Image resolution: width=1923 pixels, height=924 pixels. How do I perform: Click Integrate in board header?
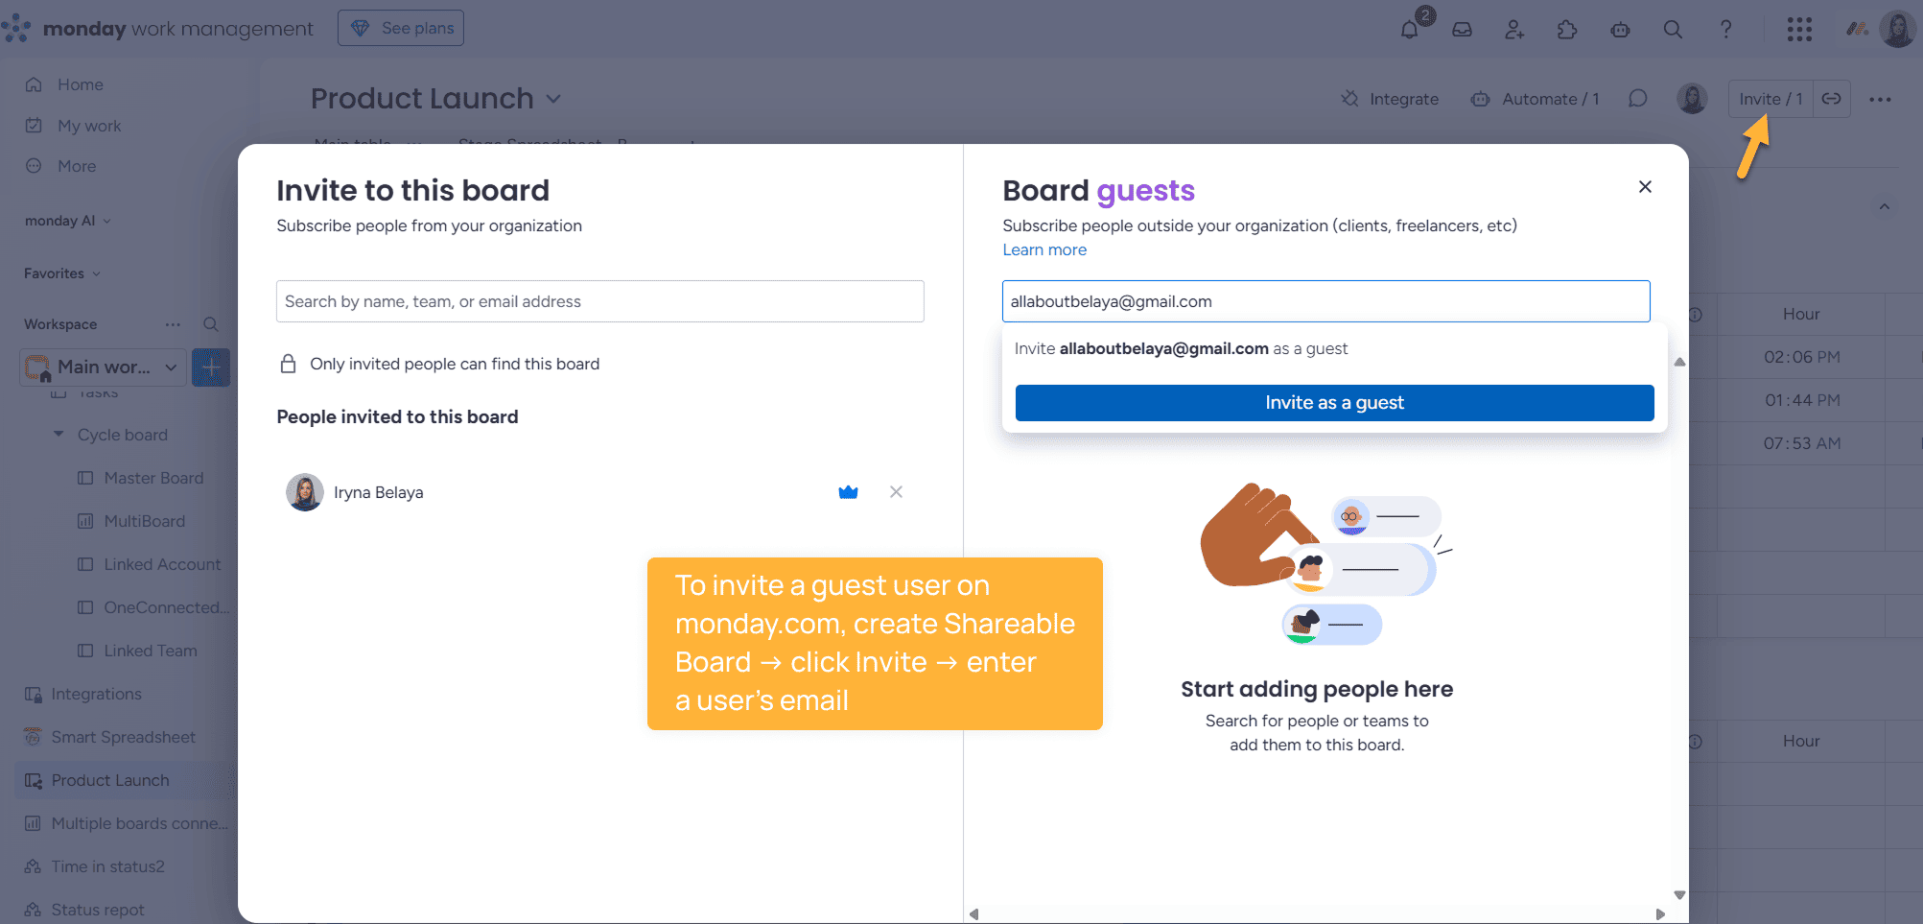[x=1390, y=99]
